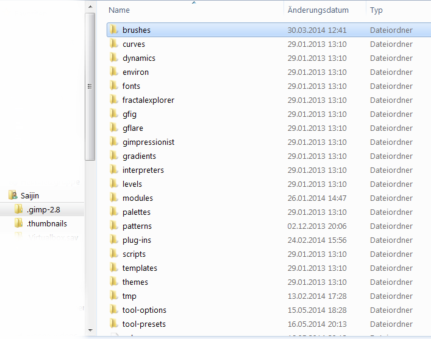This screenshot has width=431, height=339.
Task: Click the .thumbnails folder icon in tree
Action: click(x=18, y=223)
